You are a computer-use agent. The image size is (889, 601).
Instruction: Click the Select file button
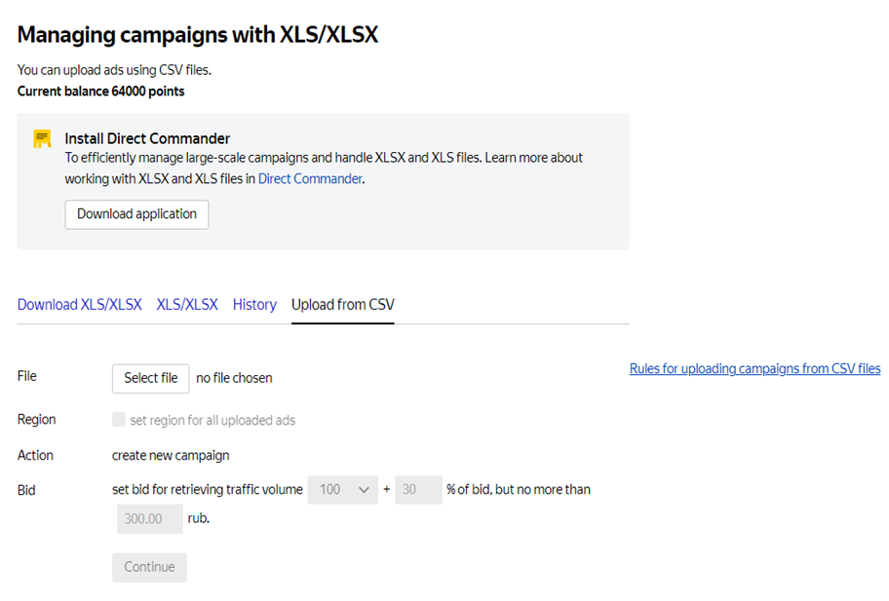point(151,378)
